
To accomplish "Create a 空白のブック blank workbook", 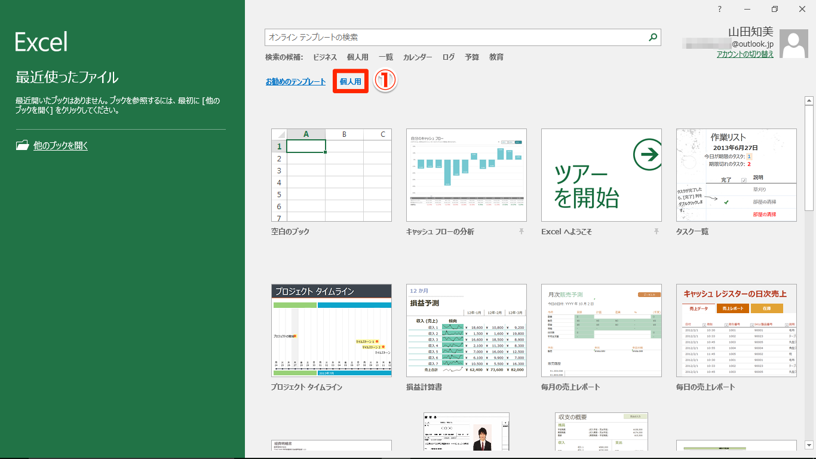I will 332,175.
